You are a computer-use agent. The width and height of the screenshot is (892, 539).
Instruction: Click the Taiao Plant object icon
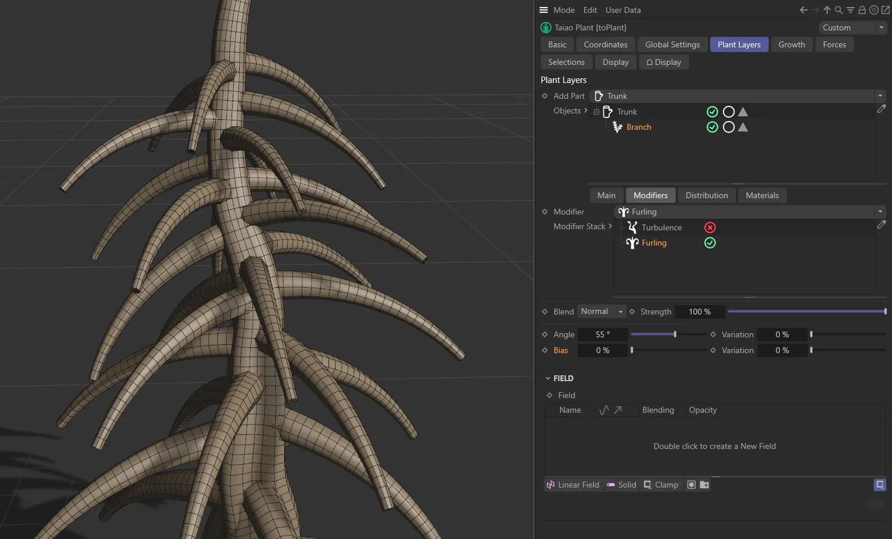point(545,27)
